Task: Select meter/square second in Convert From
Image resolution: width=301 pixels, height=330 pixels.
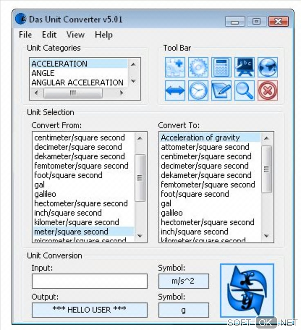Action: [x=83, y=232]
